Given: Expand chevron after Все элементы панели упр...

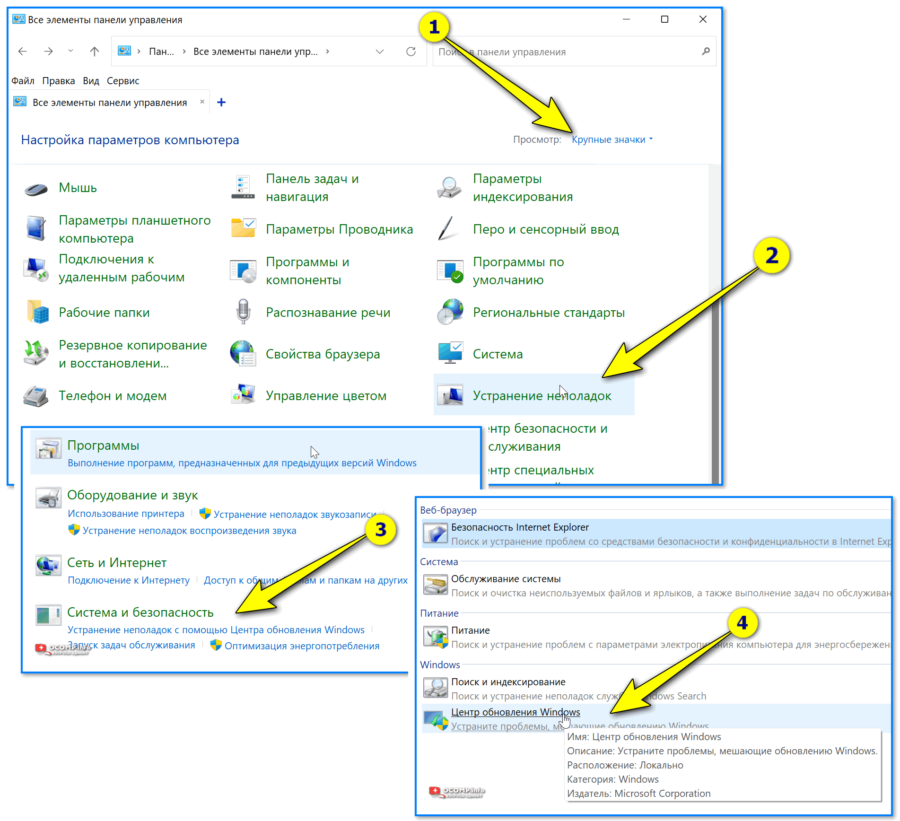Looking at the screenshot, I should point(327,51).
